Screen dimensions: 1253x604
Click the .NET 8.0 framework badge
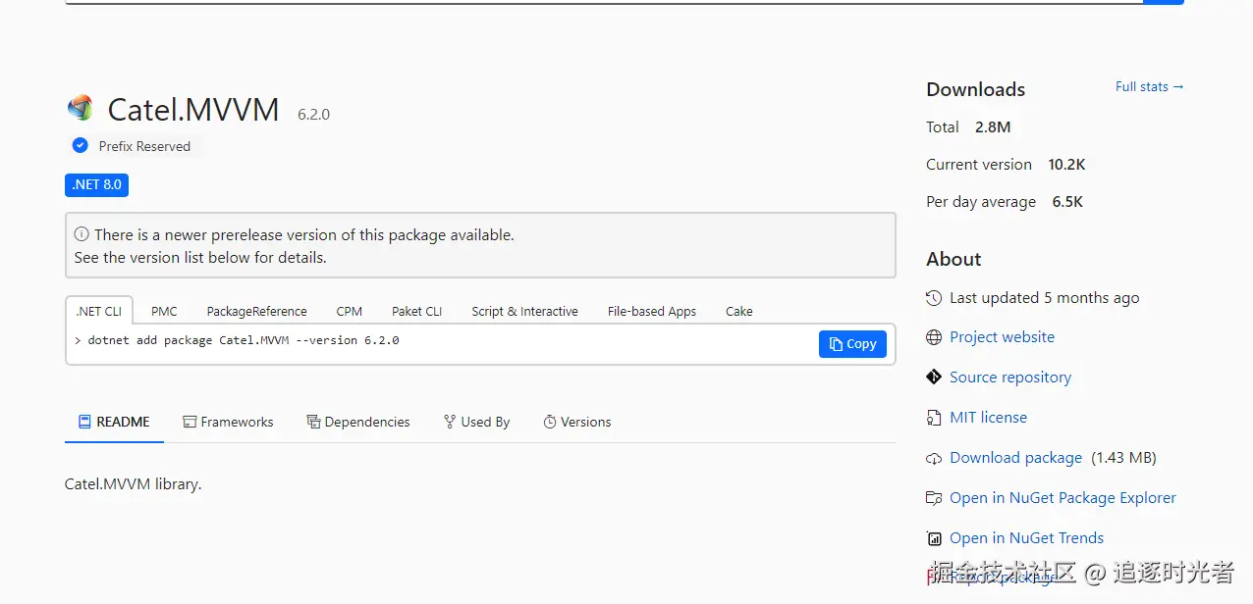97,184
